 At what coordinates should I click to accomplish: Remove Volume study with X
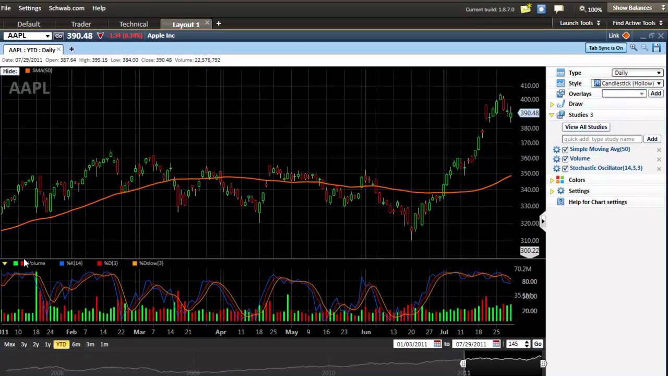tap(659, 159)
